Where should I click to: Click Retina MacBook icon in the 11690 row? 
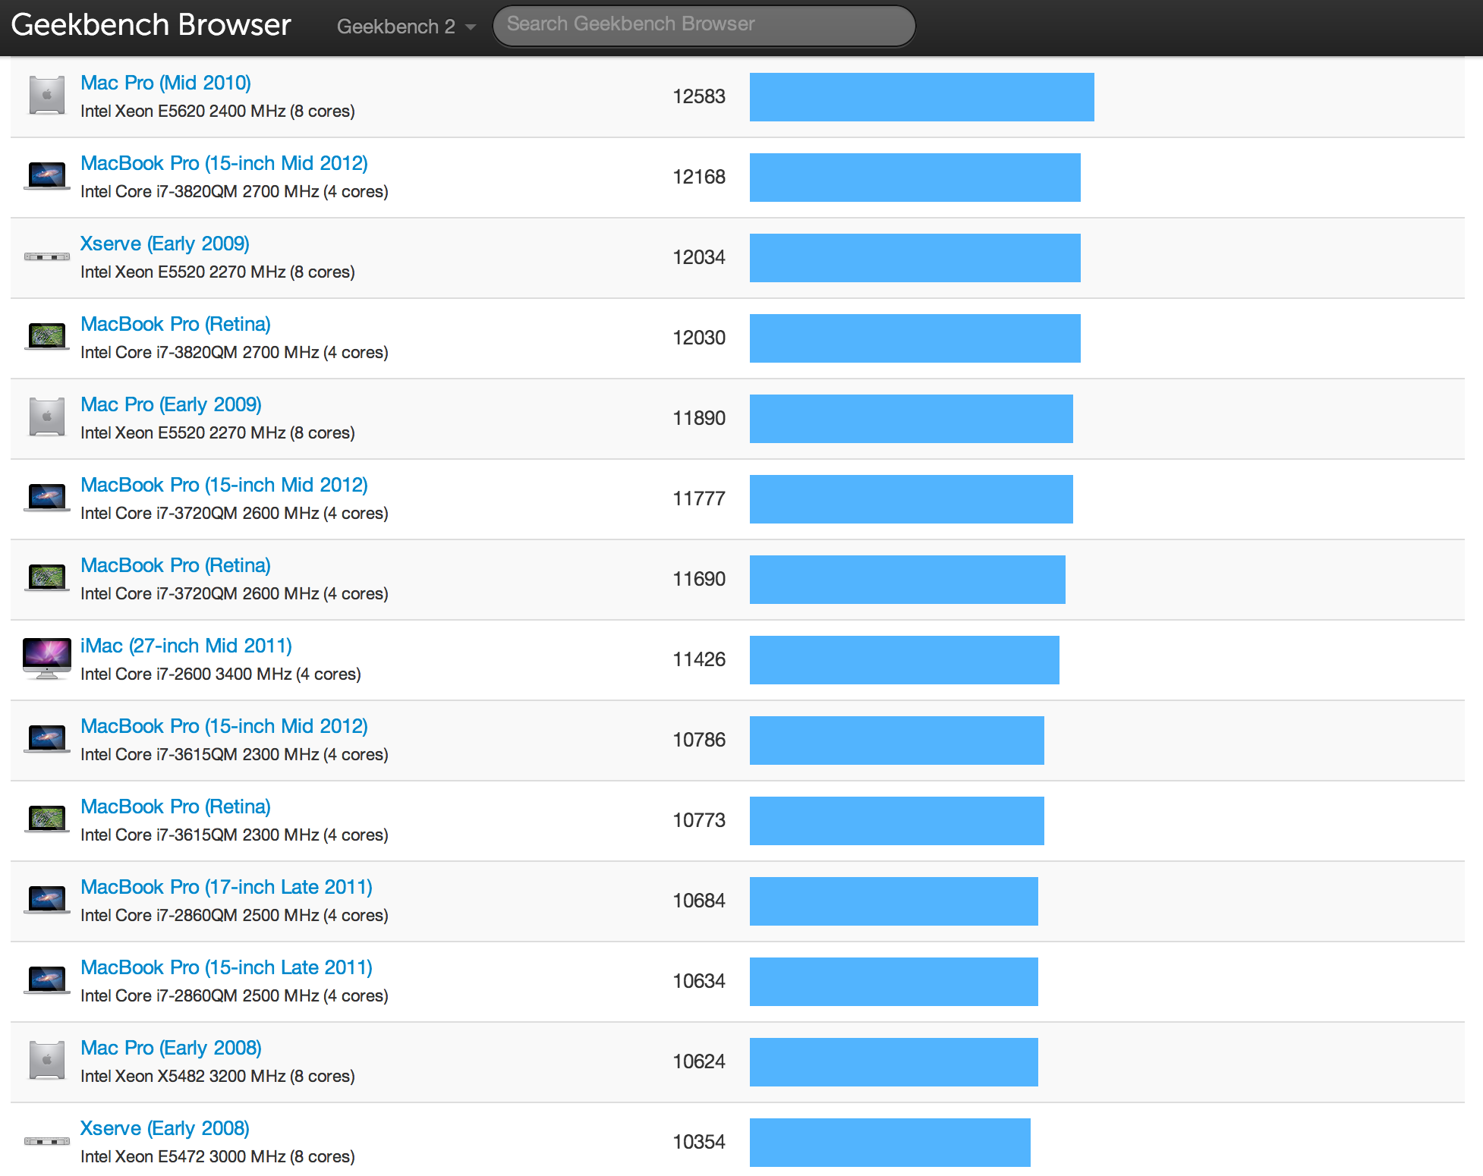pyautogui.click(x=47, y=578)
